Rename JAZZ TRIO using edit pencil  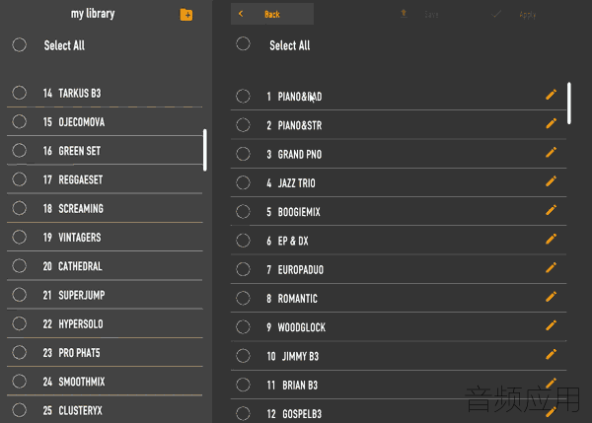coord(552,181)
